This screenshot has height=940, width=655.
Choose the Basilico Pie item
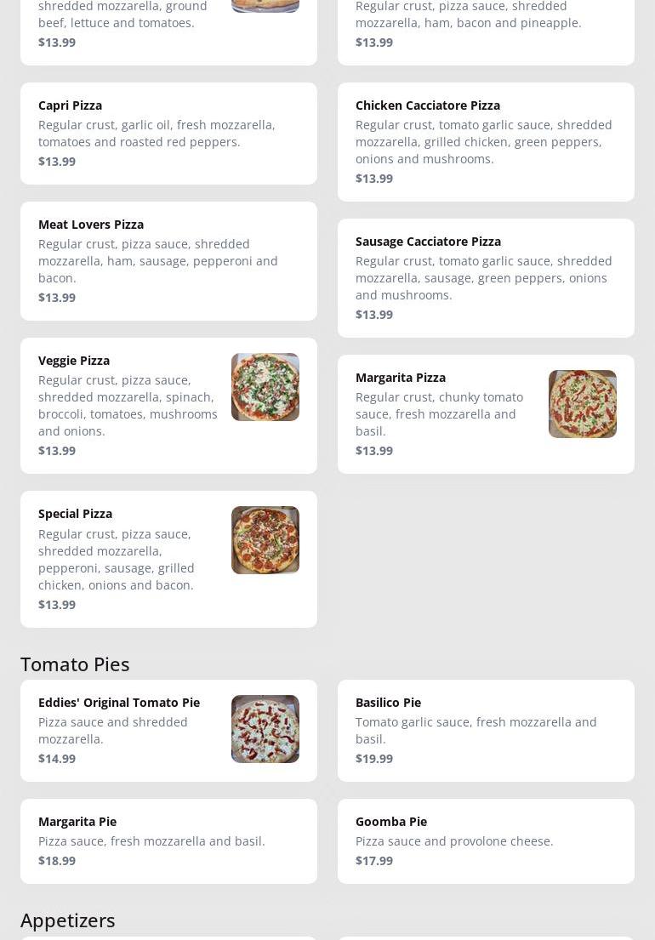click(486, 731)
